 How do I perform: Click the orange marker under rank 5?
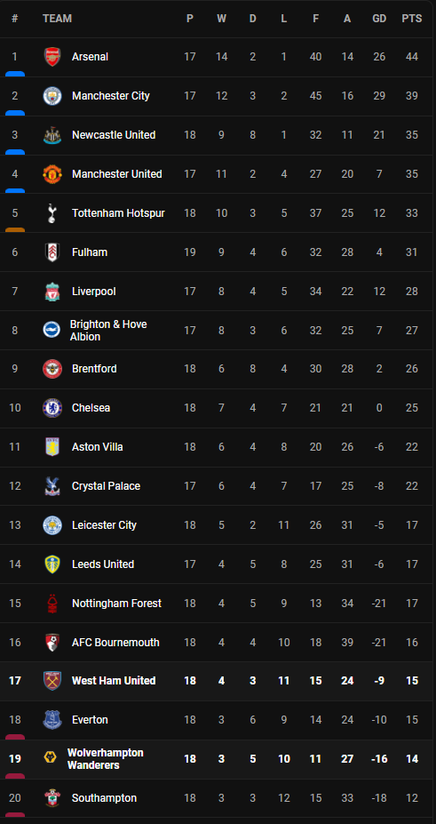[15, 230]
